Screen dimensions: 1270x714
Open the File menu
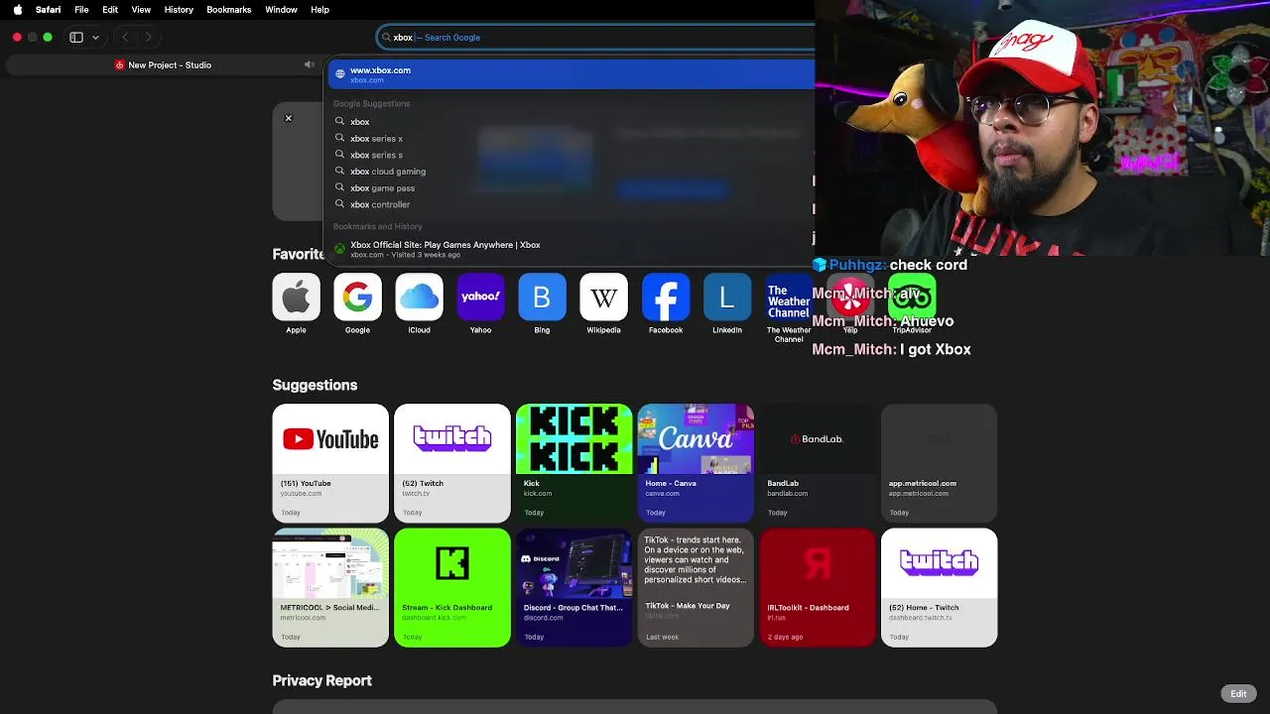81,10
